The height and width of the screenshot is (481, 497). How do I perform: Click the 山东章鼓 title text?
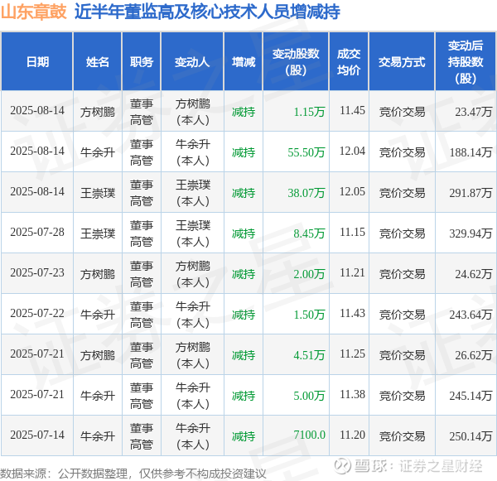[34, 12]
